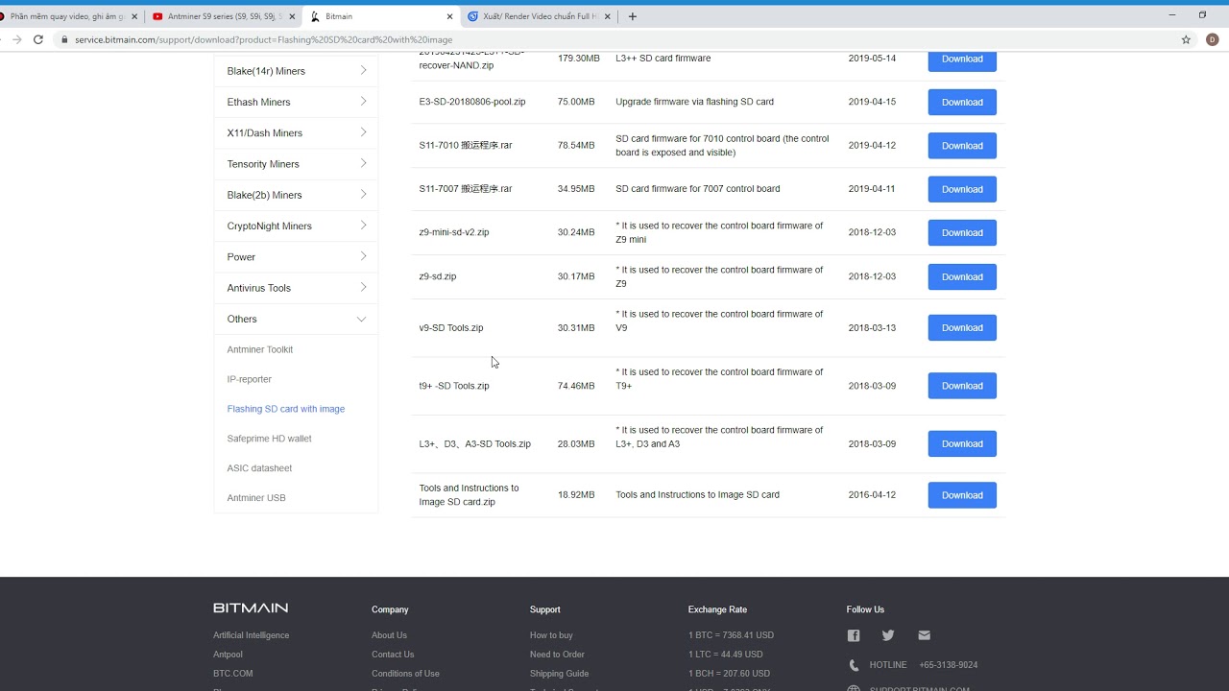1229x691 pixels.
Task: Switch to Phần mềm quay video tab
Action: pyautogui.click(x=67, y=16)
